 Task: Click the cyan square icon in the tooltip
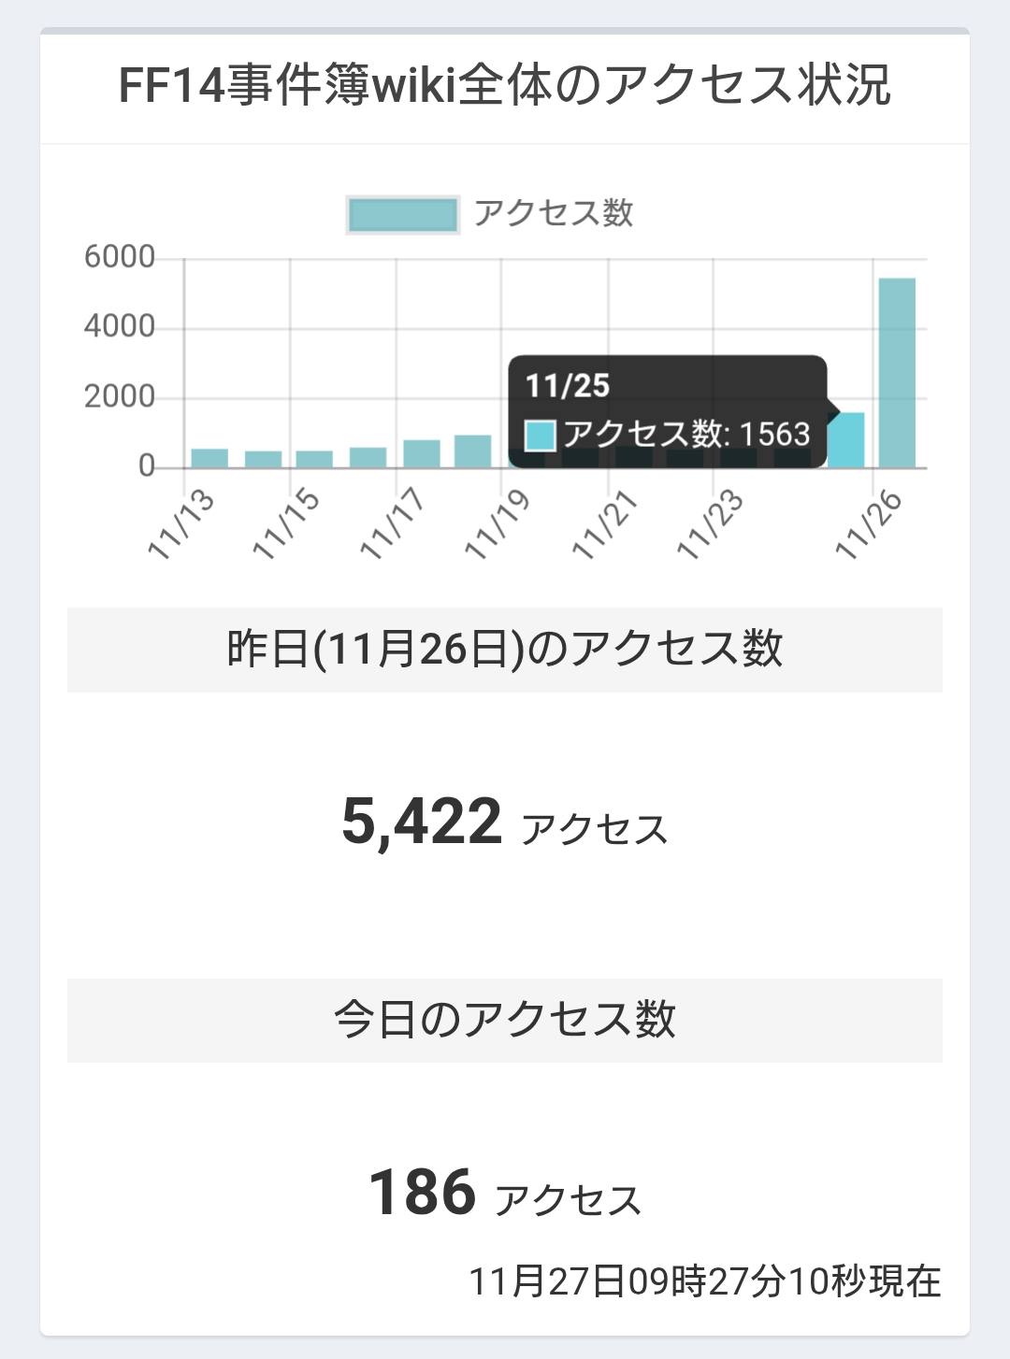pyautogui.click(x=541, y=436)
